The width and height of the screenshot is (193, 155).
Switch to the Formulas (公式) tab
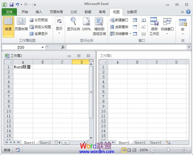point(74,12)
